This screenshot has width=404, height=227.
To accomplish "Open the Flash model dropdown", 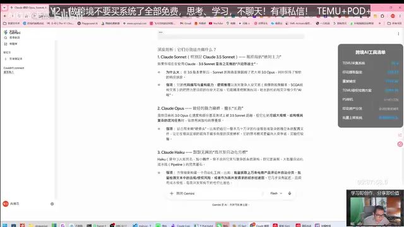I will (276, 194).
